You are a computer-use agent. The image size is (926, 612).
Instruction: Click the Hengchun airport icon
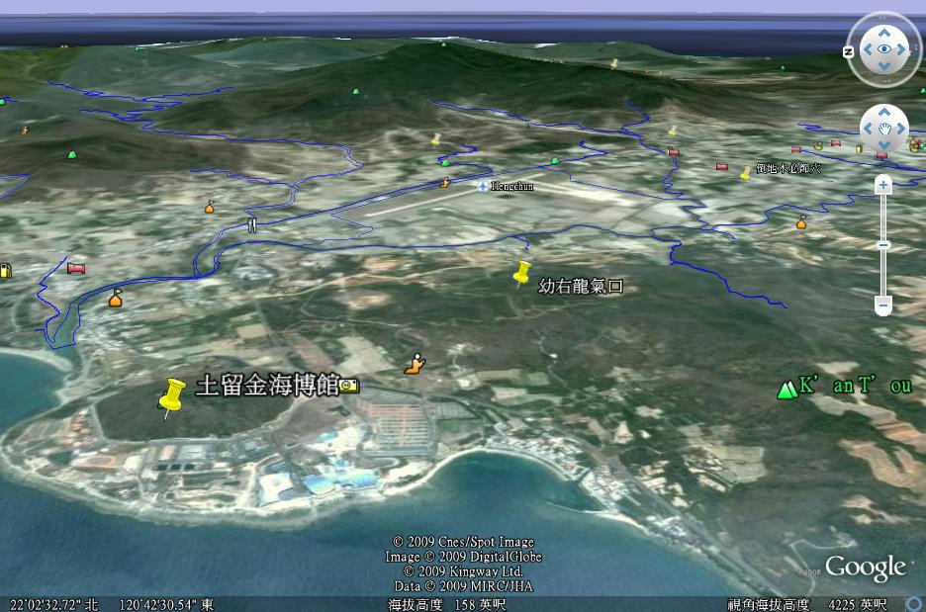pyautogui.click(x=482, y=186)
